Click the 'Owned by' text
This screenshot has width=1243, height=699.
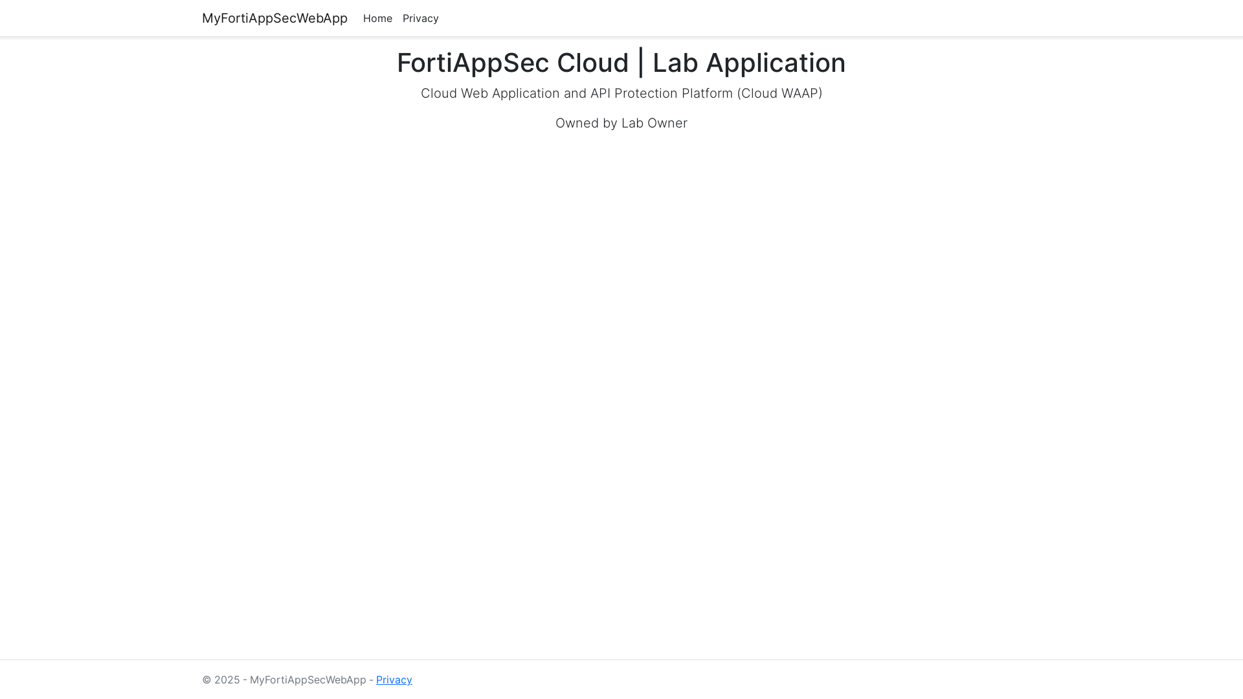click(x=586, y=123)
